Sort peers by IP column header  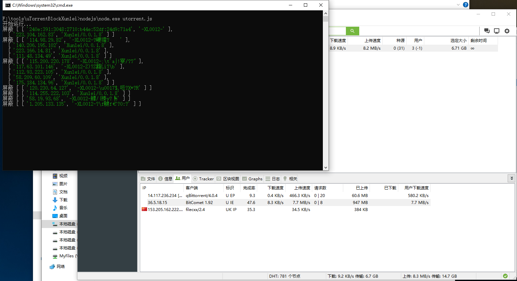162,188
